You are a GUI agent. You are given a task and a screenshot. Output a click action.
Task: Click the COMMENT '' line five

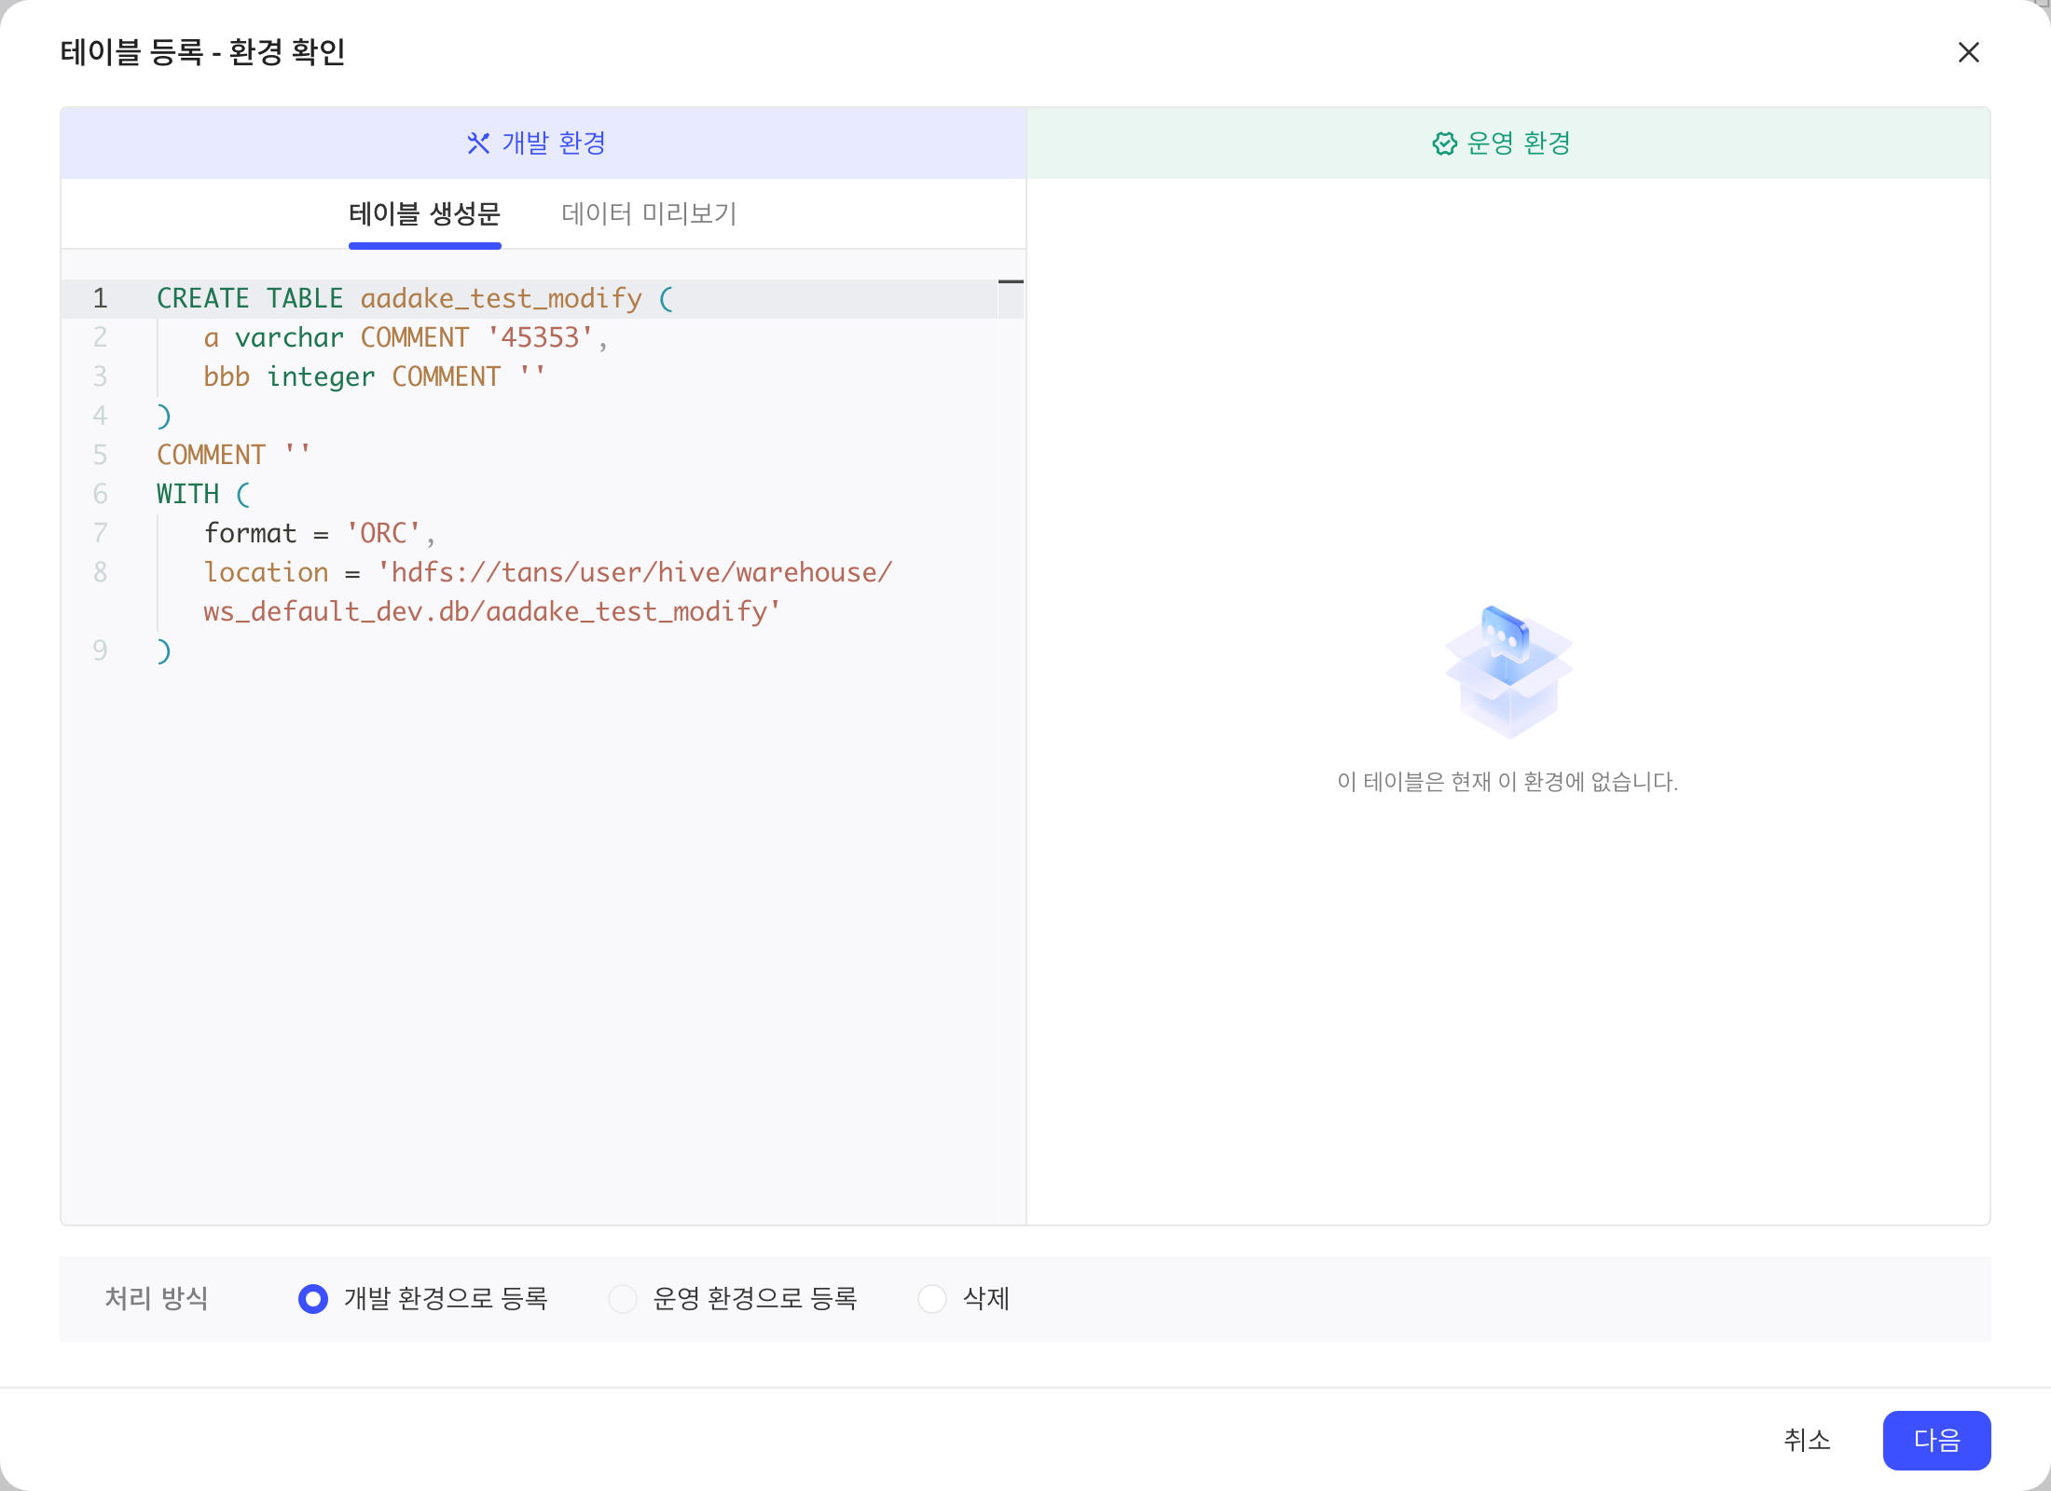coord(233,455)
